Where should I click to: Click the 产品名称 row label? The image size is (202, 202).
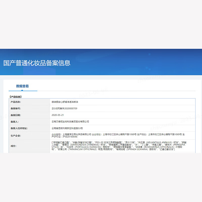click(x=16, y=102)
